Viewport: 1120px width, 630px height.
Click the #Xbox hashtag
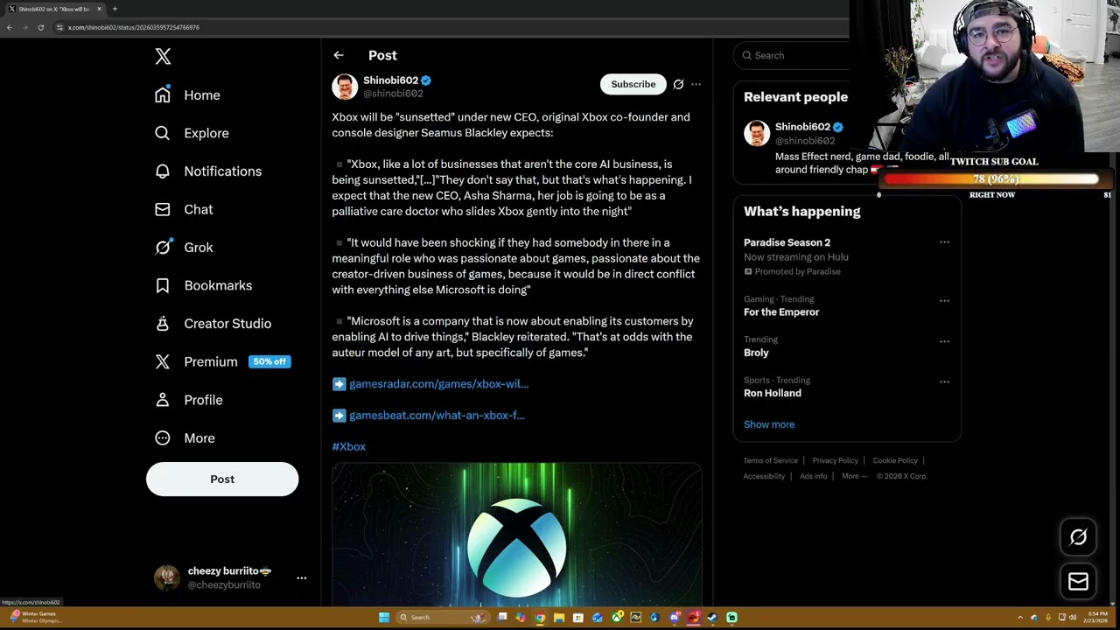348,447
